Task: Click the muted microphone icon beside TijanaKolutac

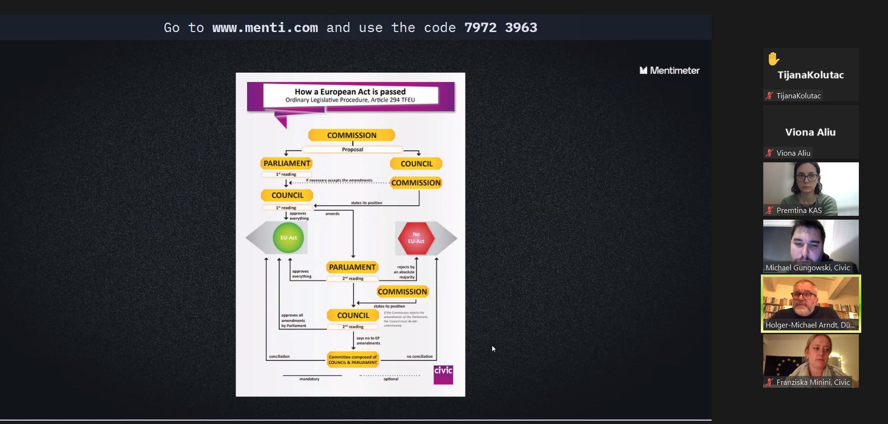Action: (x=769, y=95)
